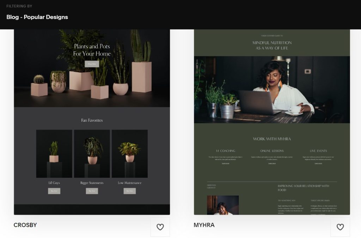
Task: Click the learn more link under 1:1 Coaching
Action: coord(225,164)
